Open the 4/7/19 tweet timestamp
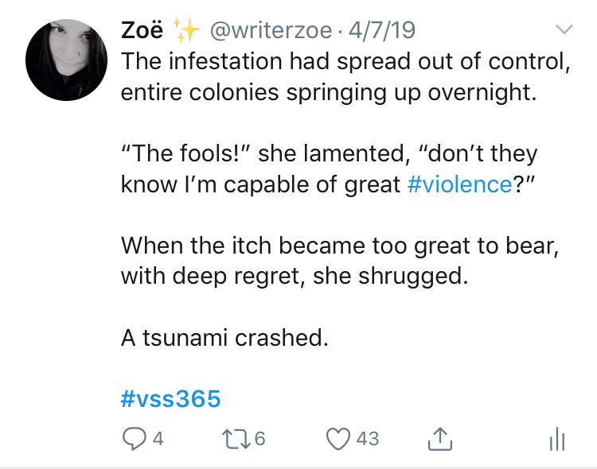 tap(382, 30)
